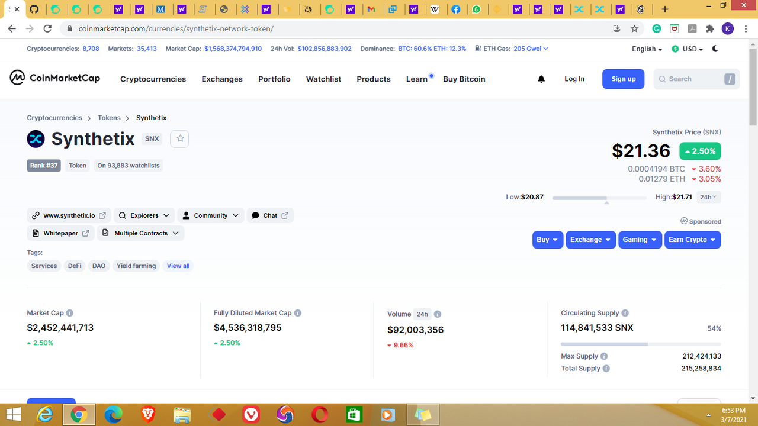Go back to the previous page
Image resolution: width=758 pixels, height=426 pixels.
point(12,28)
